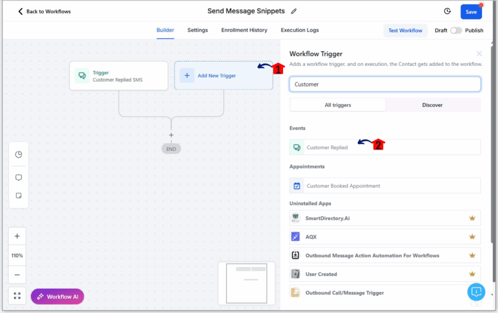The width and height of the screenshot is (498, 313).
Task: Select the All triggers tab
Action: 338,105
